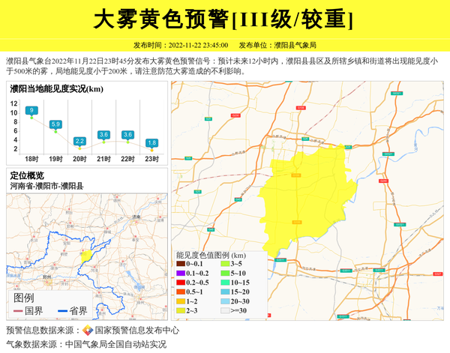450x353 pixels.
Task: Click the 22时 label on the chart axis
Action: 127,159
